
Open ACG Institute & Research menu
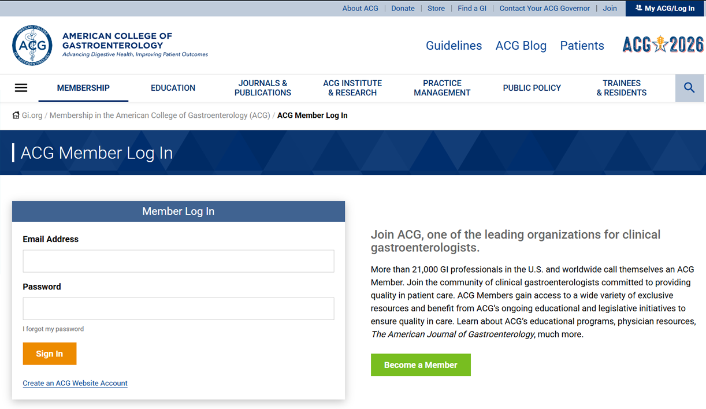pyautogui.click(x=352, y=88)
